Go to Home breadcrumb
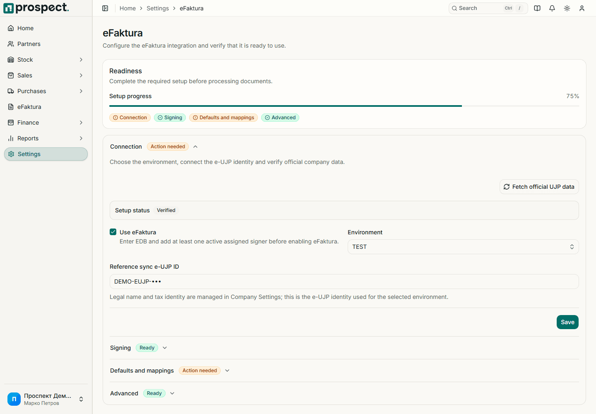The height and width of the screenshot is (414, 596). (x=127, y=8)
